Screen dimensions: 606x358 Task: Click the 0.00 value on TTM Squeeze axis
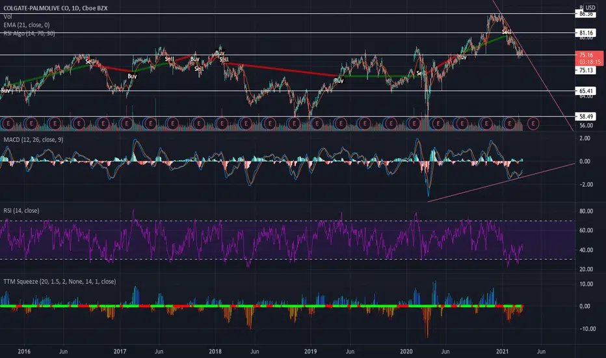click(585, 306)
